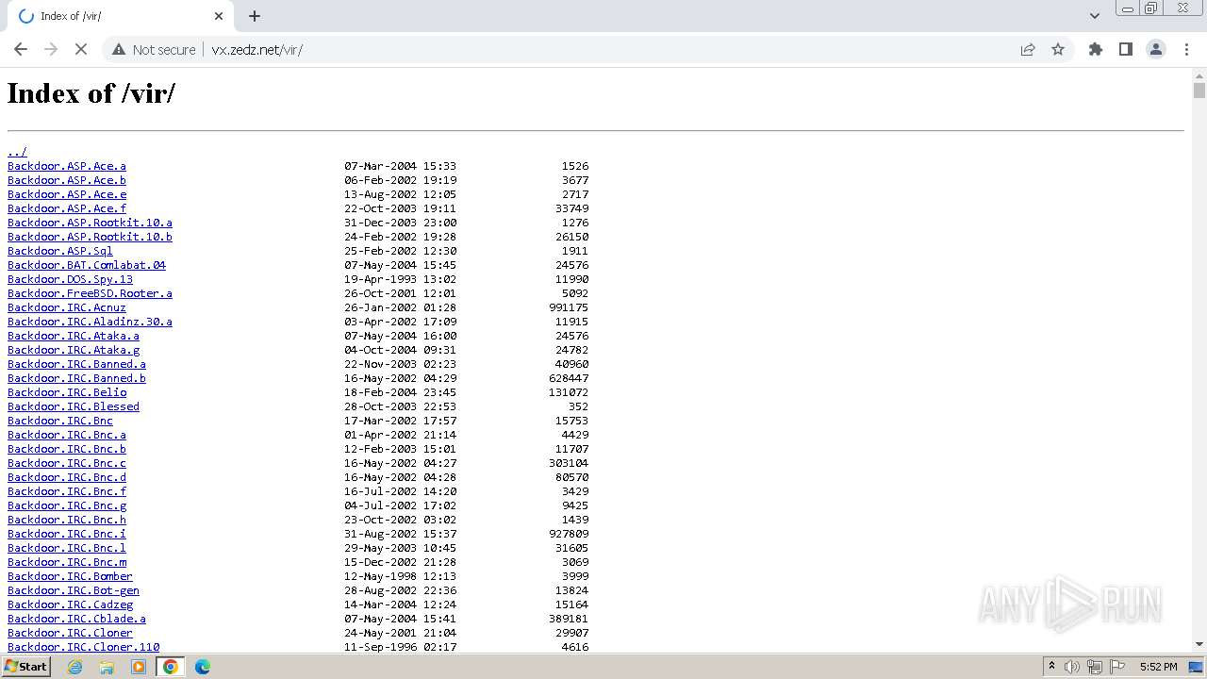Focus the address bar URL
Image resolution: width=1207 pixels, height=679 pixels.
point(256,49)
